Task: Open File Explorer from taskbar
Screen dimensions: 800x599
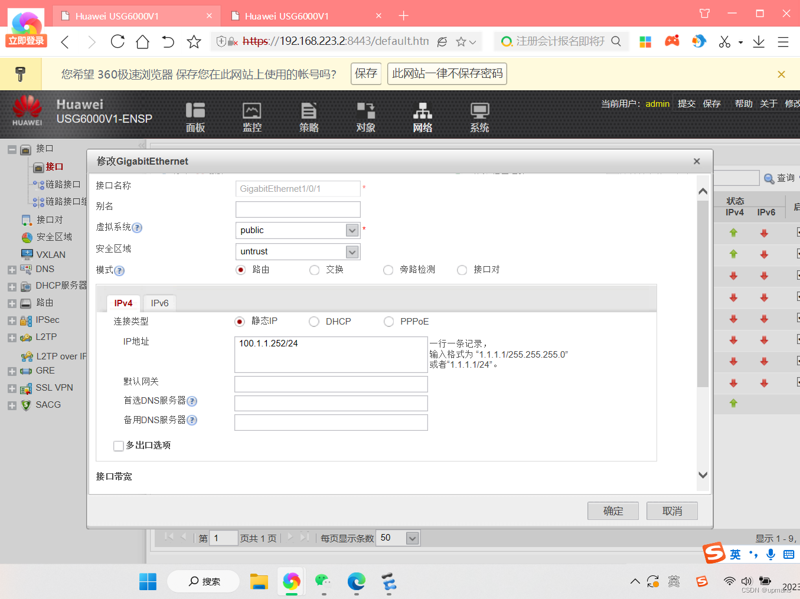Action: click(x=259, y=582)
